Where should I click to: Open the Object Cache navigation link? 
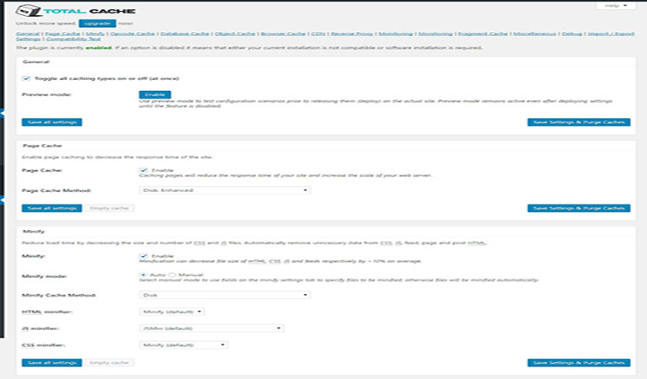click(235, 34)
